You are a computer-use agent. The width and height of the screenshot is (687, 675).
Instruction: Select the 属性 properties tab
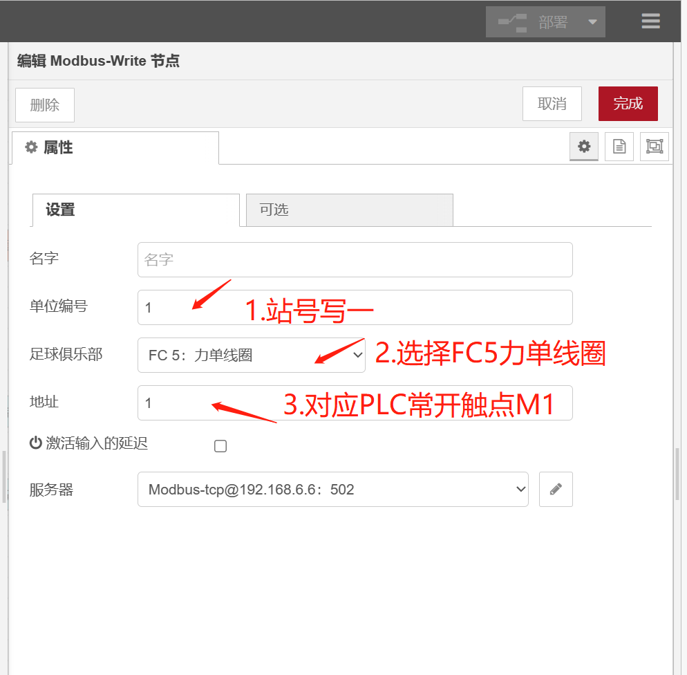click(x=115, y=148)
